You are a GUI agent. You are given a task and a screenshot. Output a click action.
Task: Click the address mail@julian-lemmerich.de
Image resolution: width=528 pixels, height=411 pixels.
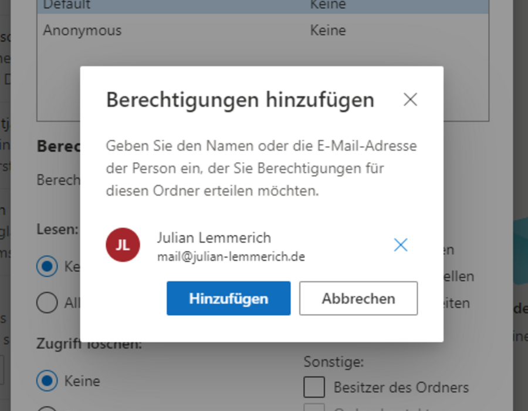[231, 257]
